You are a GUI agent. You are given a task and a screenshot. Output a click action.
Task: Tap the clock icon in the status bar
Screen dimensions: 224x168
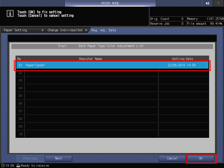coord(3,165)
